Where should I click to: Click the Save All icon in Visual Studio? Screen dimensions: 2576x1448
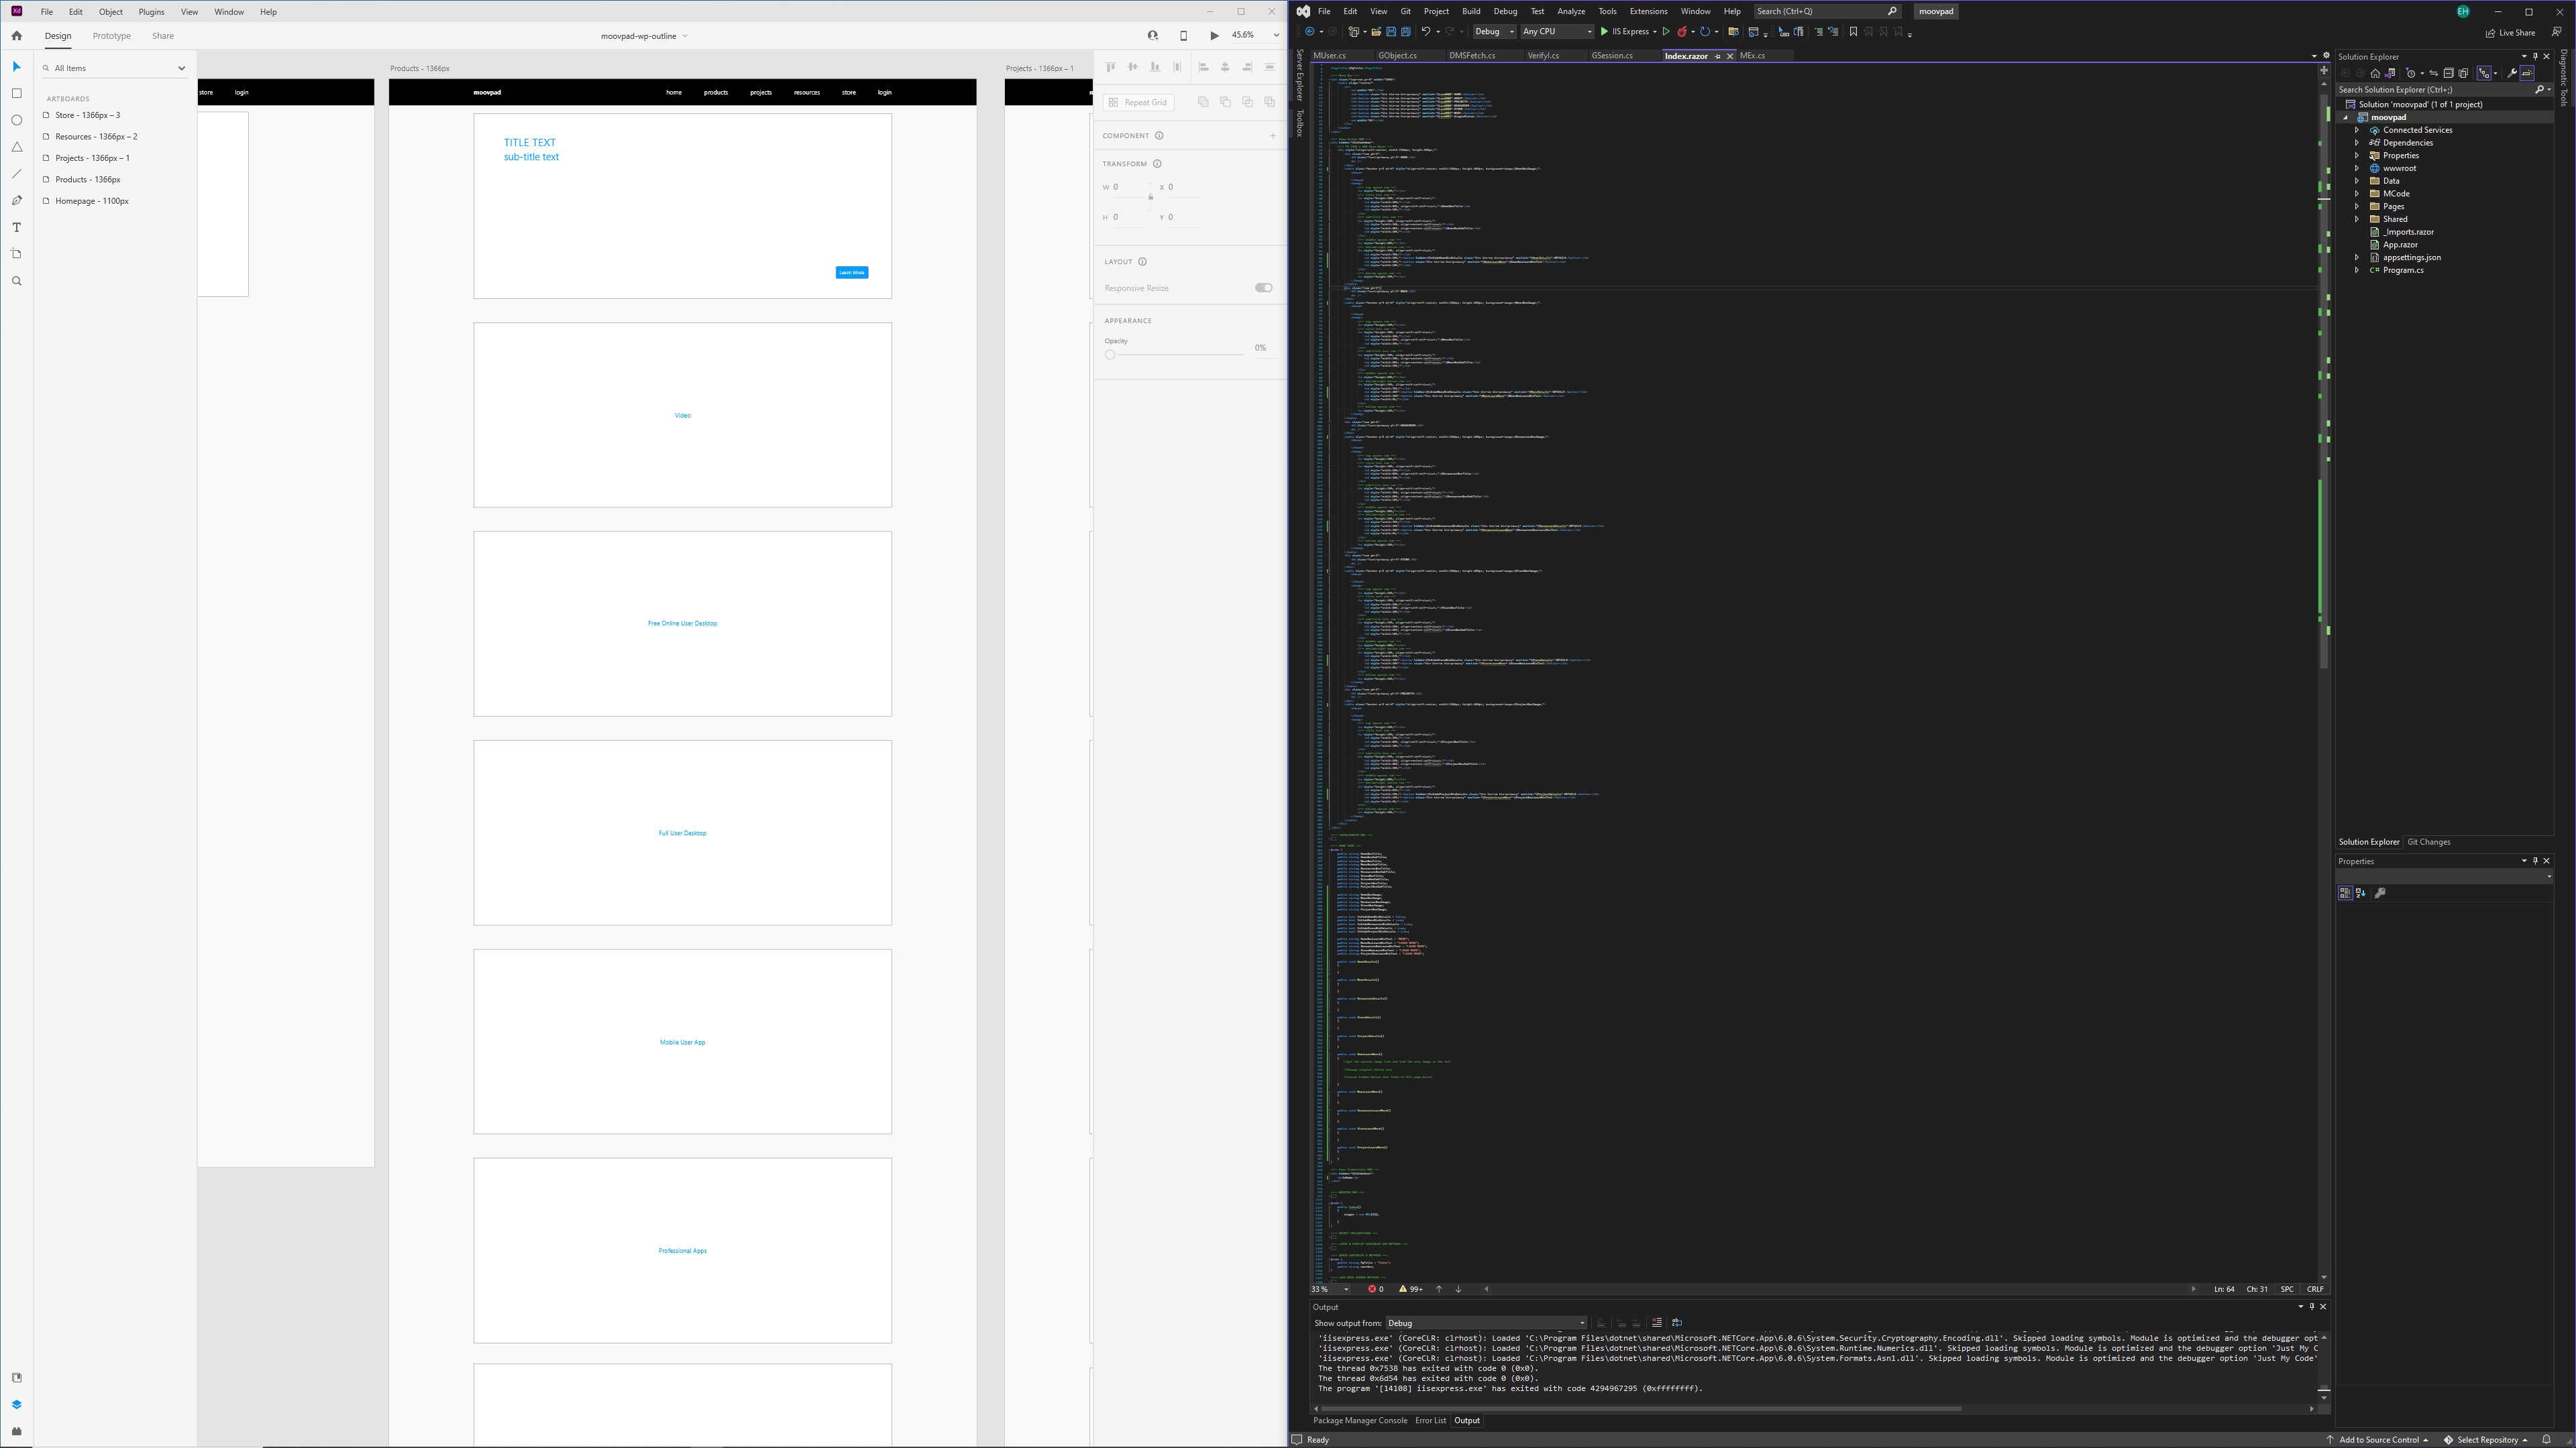[x=1405, y=32]
